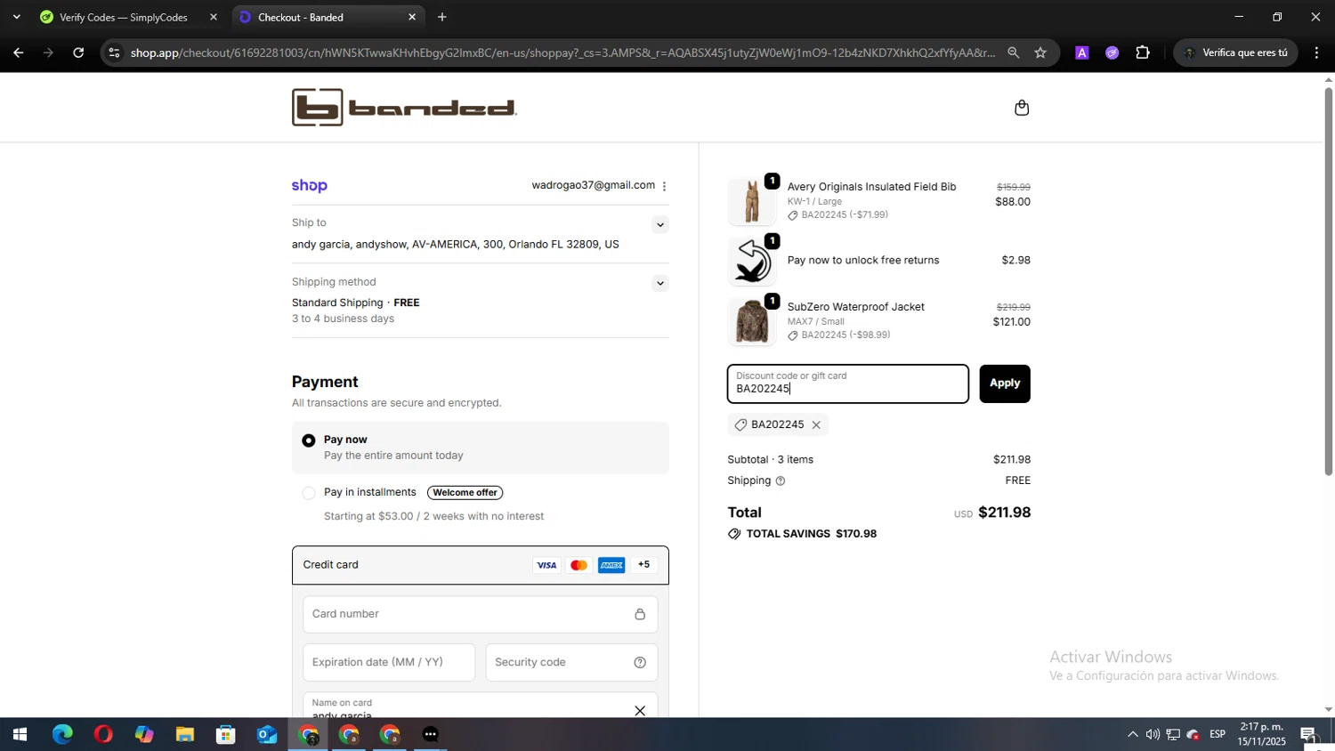This screenshot has height=751, width=1335.
Task: Show the +5 more card types
Action: [643, 565]
